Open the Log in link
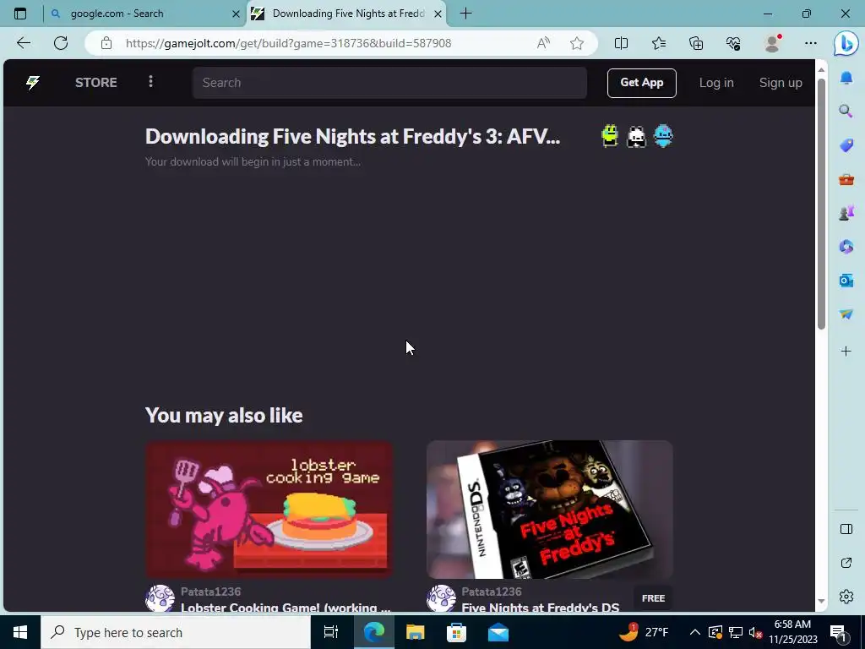This screenshot has width=865, height=649. pyautogui.click(x=716, y=83)
